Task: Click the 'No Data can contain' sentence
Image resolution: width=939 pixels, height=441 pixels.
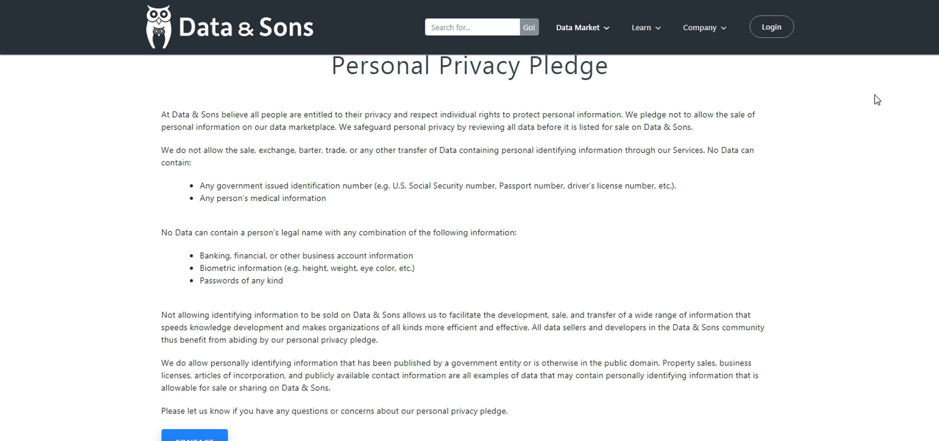Action: click(338, 233)
